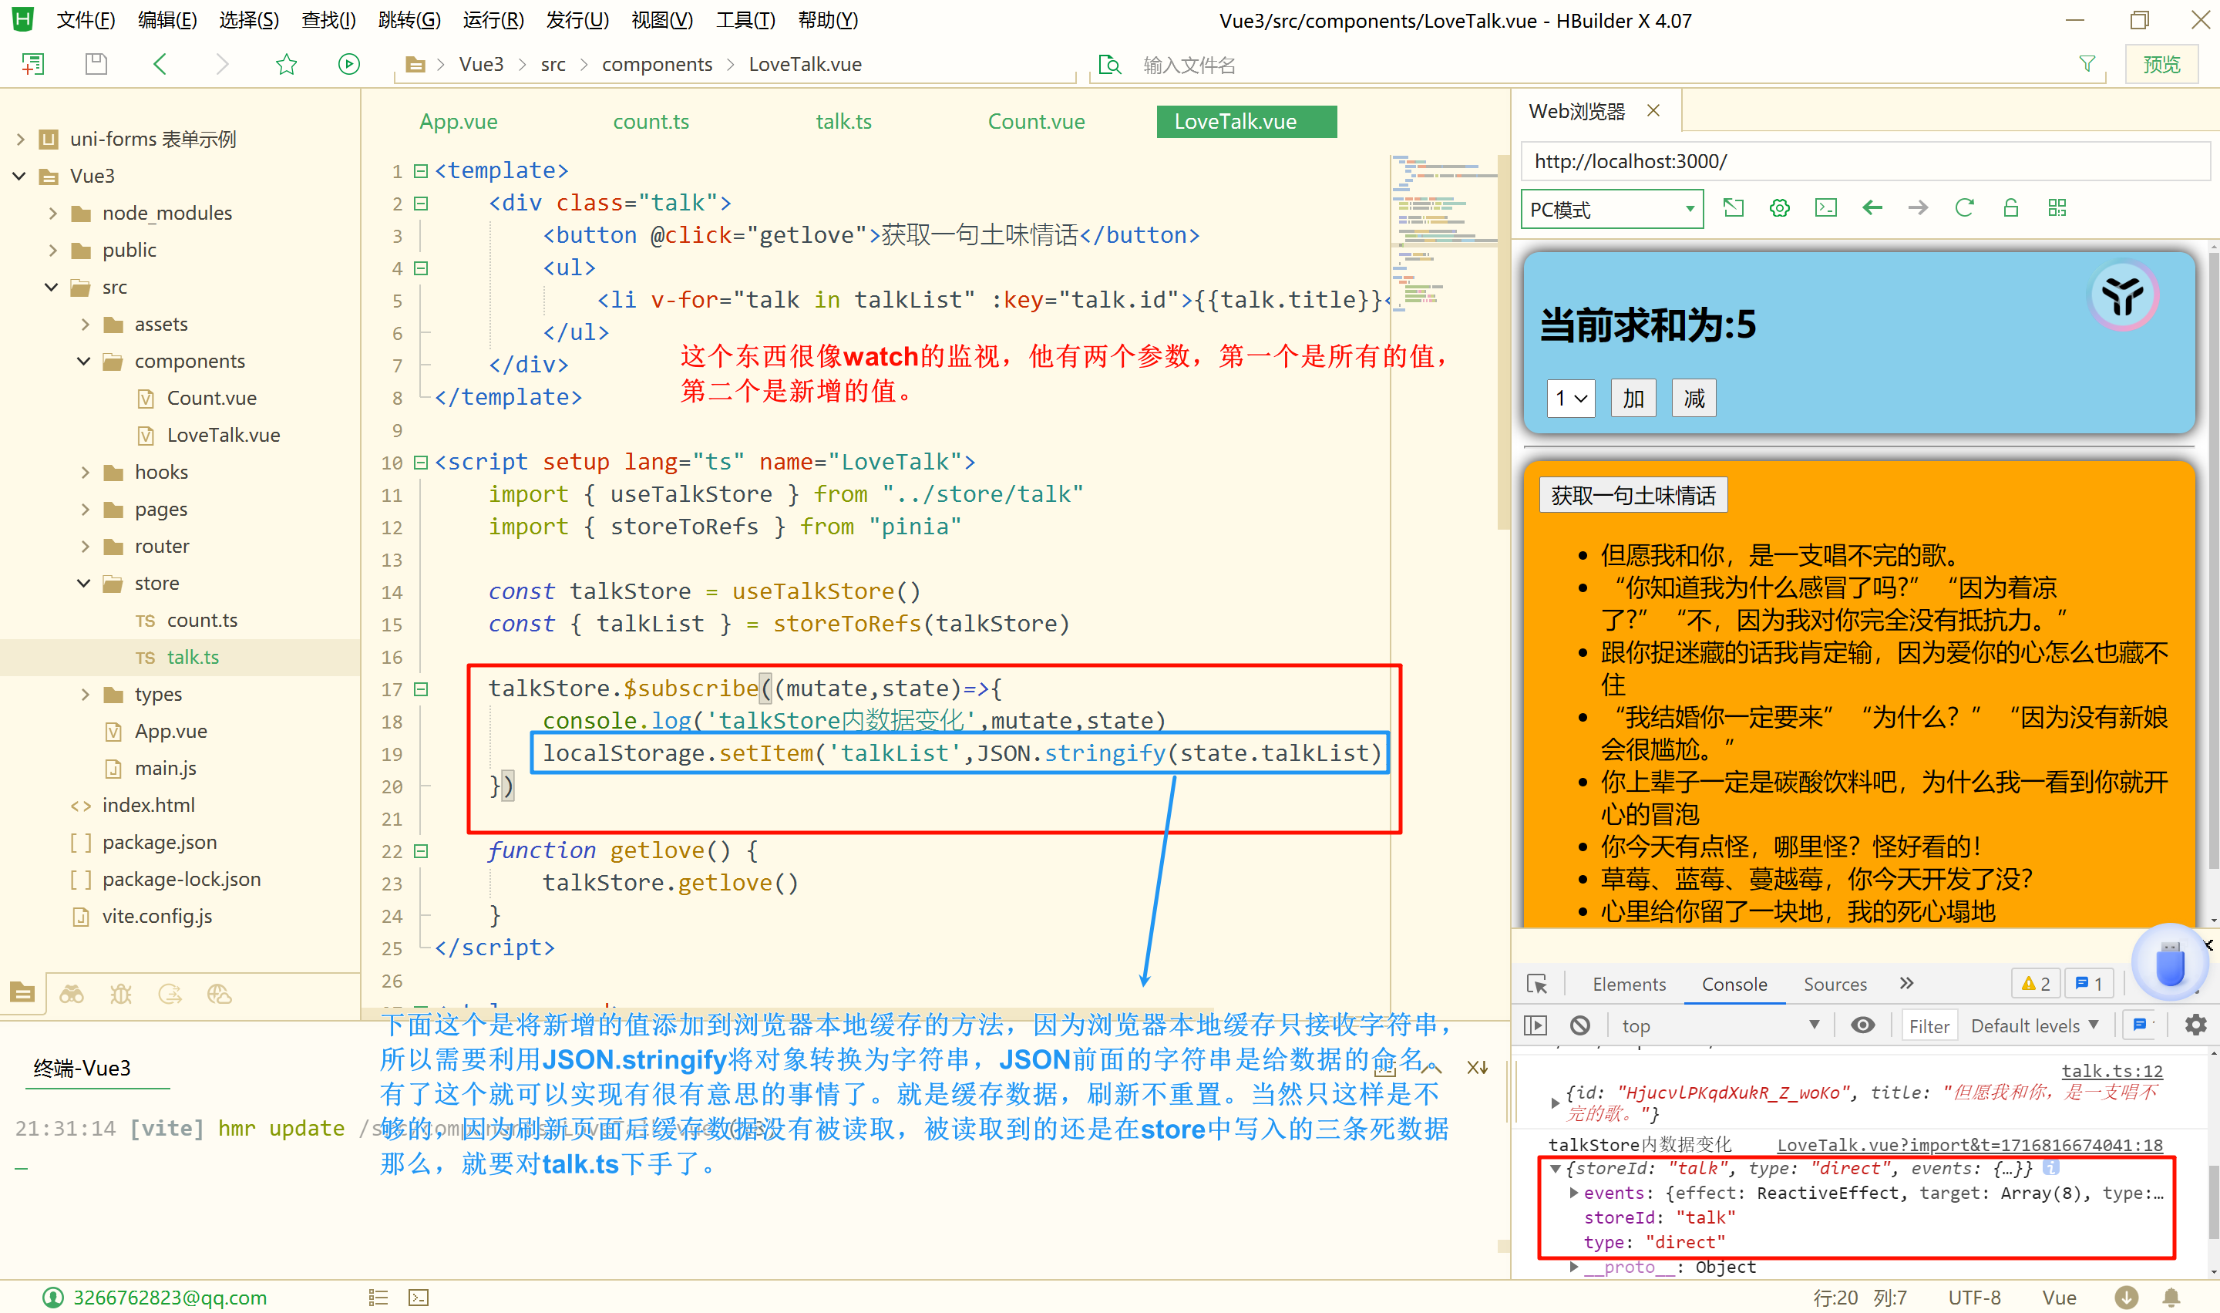Click the bookmark star icon
Viewport: 2220px width, 1313px height.
click(x=286, y=64)
